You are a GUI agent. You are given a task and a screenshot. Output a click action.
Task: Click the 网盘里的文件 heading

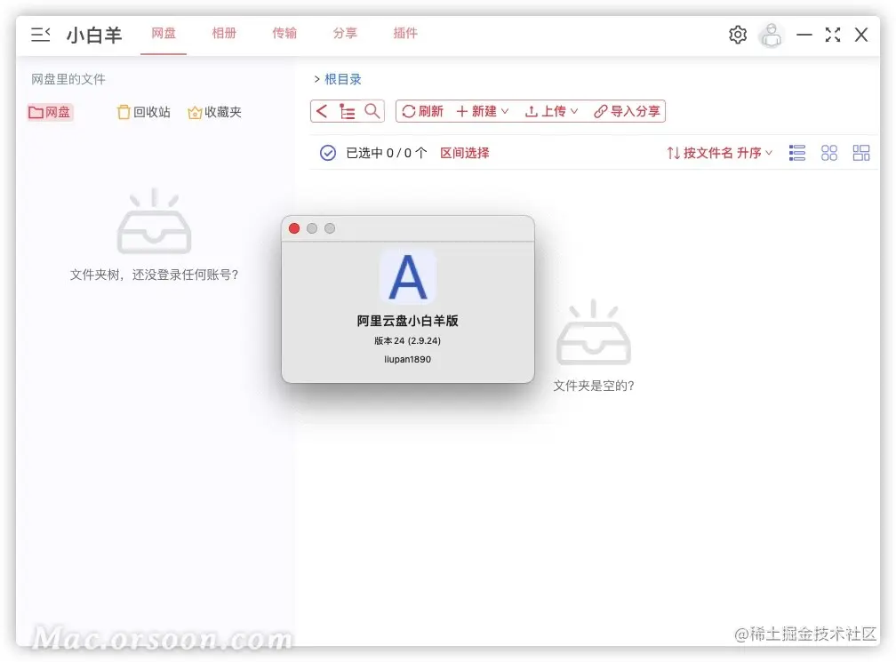[x=68, y=79]
